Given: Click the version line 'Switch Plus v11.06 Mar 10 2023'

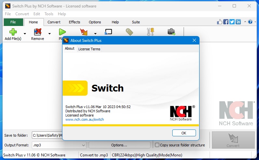Looking at the screenshot, I should (98, 107).
